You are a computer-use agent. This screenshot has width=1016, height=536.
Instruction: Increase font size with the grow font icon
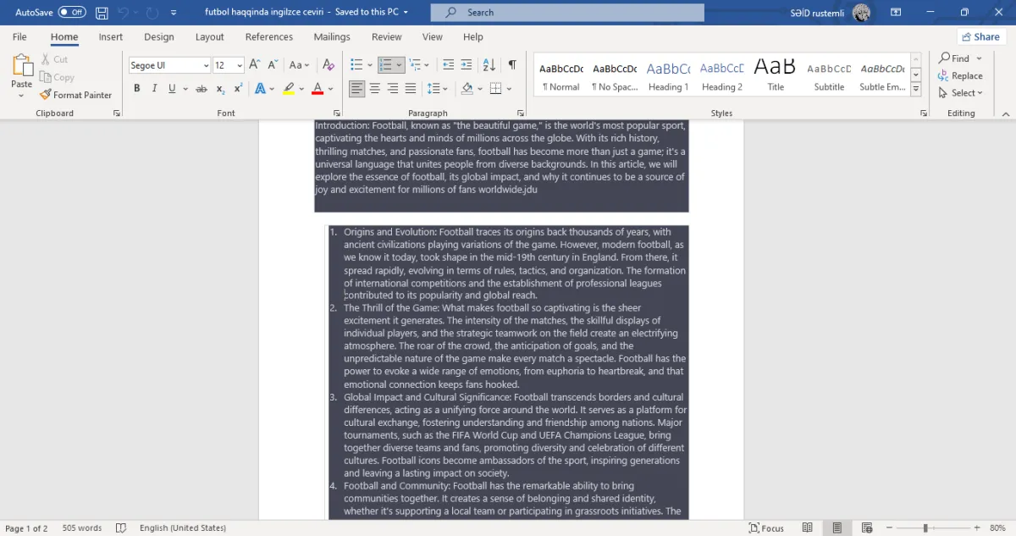(x=257, y=65)
